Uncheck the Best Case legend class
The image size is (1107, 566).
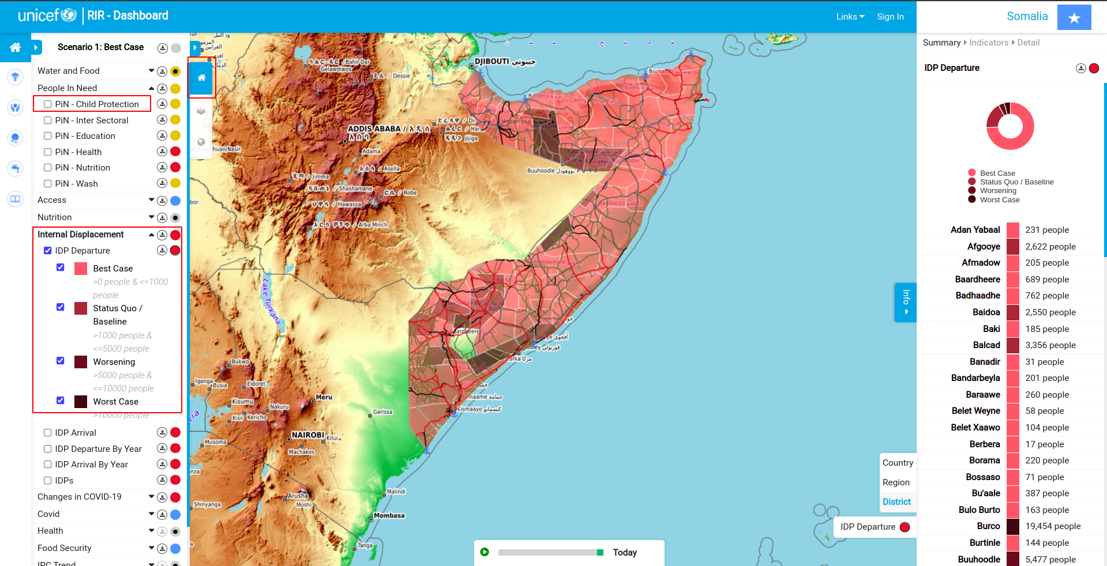click(x=61, y=267)
